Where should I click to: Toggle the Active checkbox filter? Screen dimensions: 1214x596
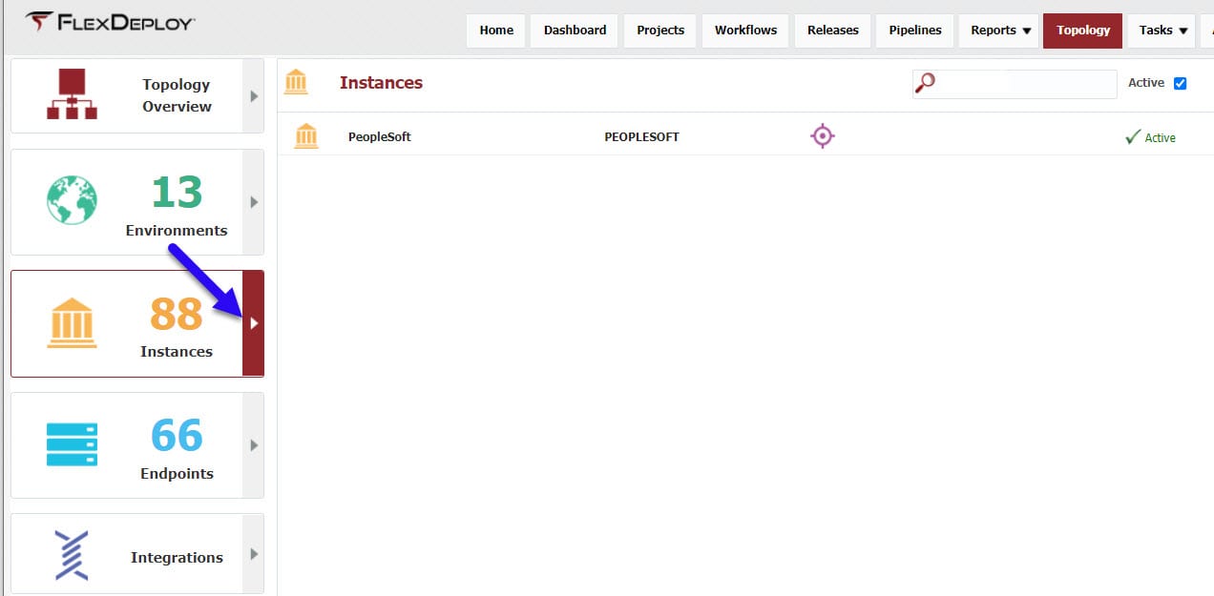point(1180,83)
